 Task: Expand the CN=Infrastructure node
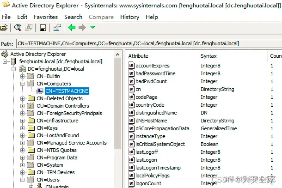[x=22, y=121]
